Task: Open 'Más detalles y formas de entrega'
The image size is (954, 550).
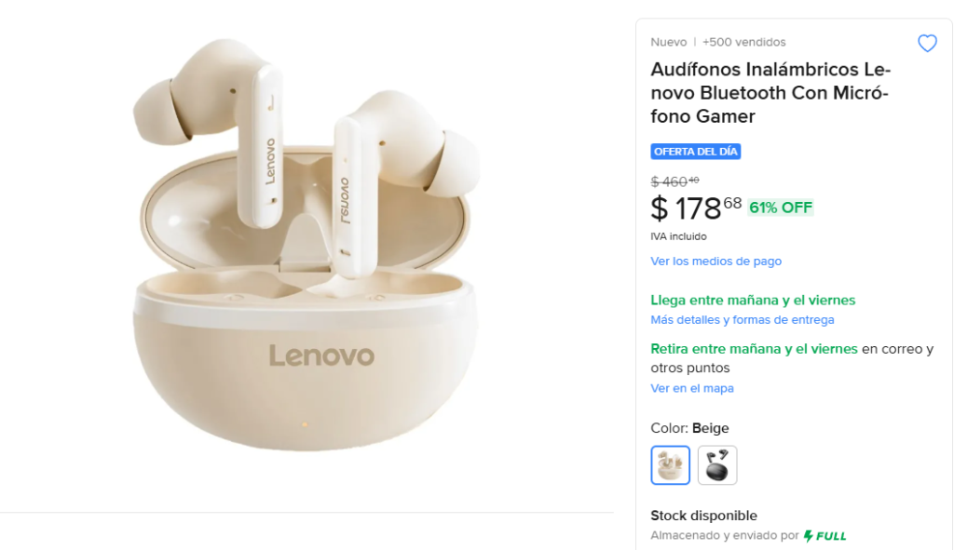Action: click(x=742, y=320)
